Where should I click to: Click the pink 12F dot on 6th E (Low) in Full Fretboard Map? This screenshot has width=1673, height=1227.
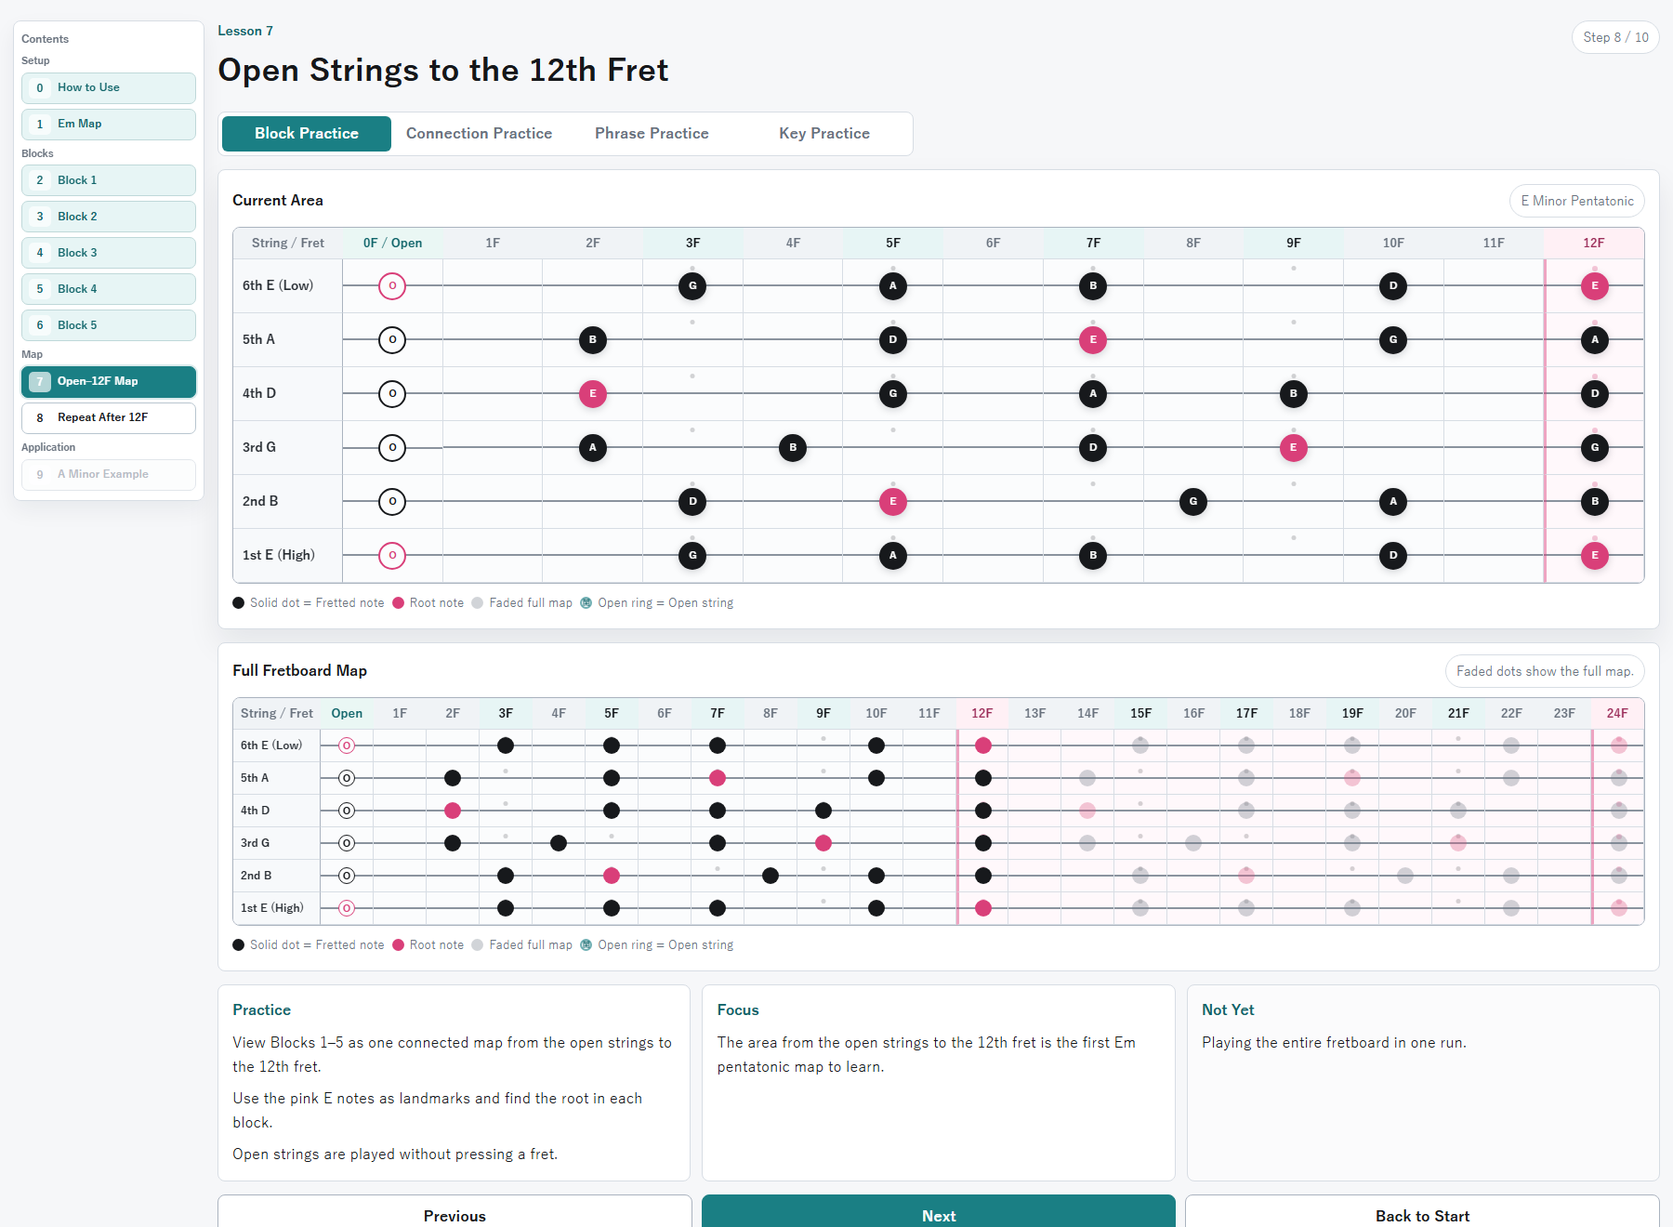click(x=983, y=745)
